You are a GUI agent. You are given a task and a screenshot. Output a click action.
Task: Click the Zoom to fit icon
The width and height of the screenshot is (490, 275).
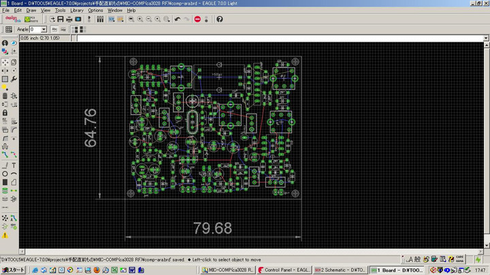130,19
